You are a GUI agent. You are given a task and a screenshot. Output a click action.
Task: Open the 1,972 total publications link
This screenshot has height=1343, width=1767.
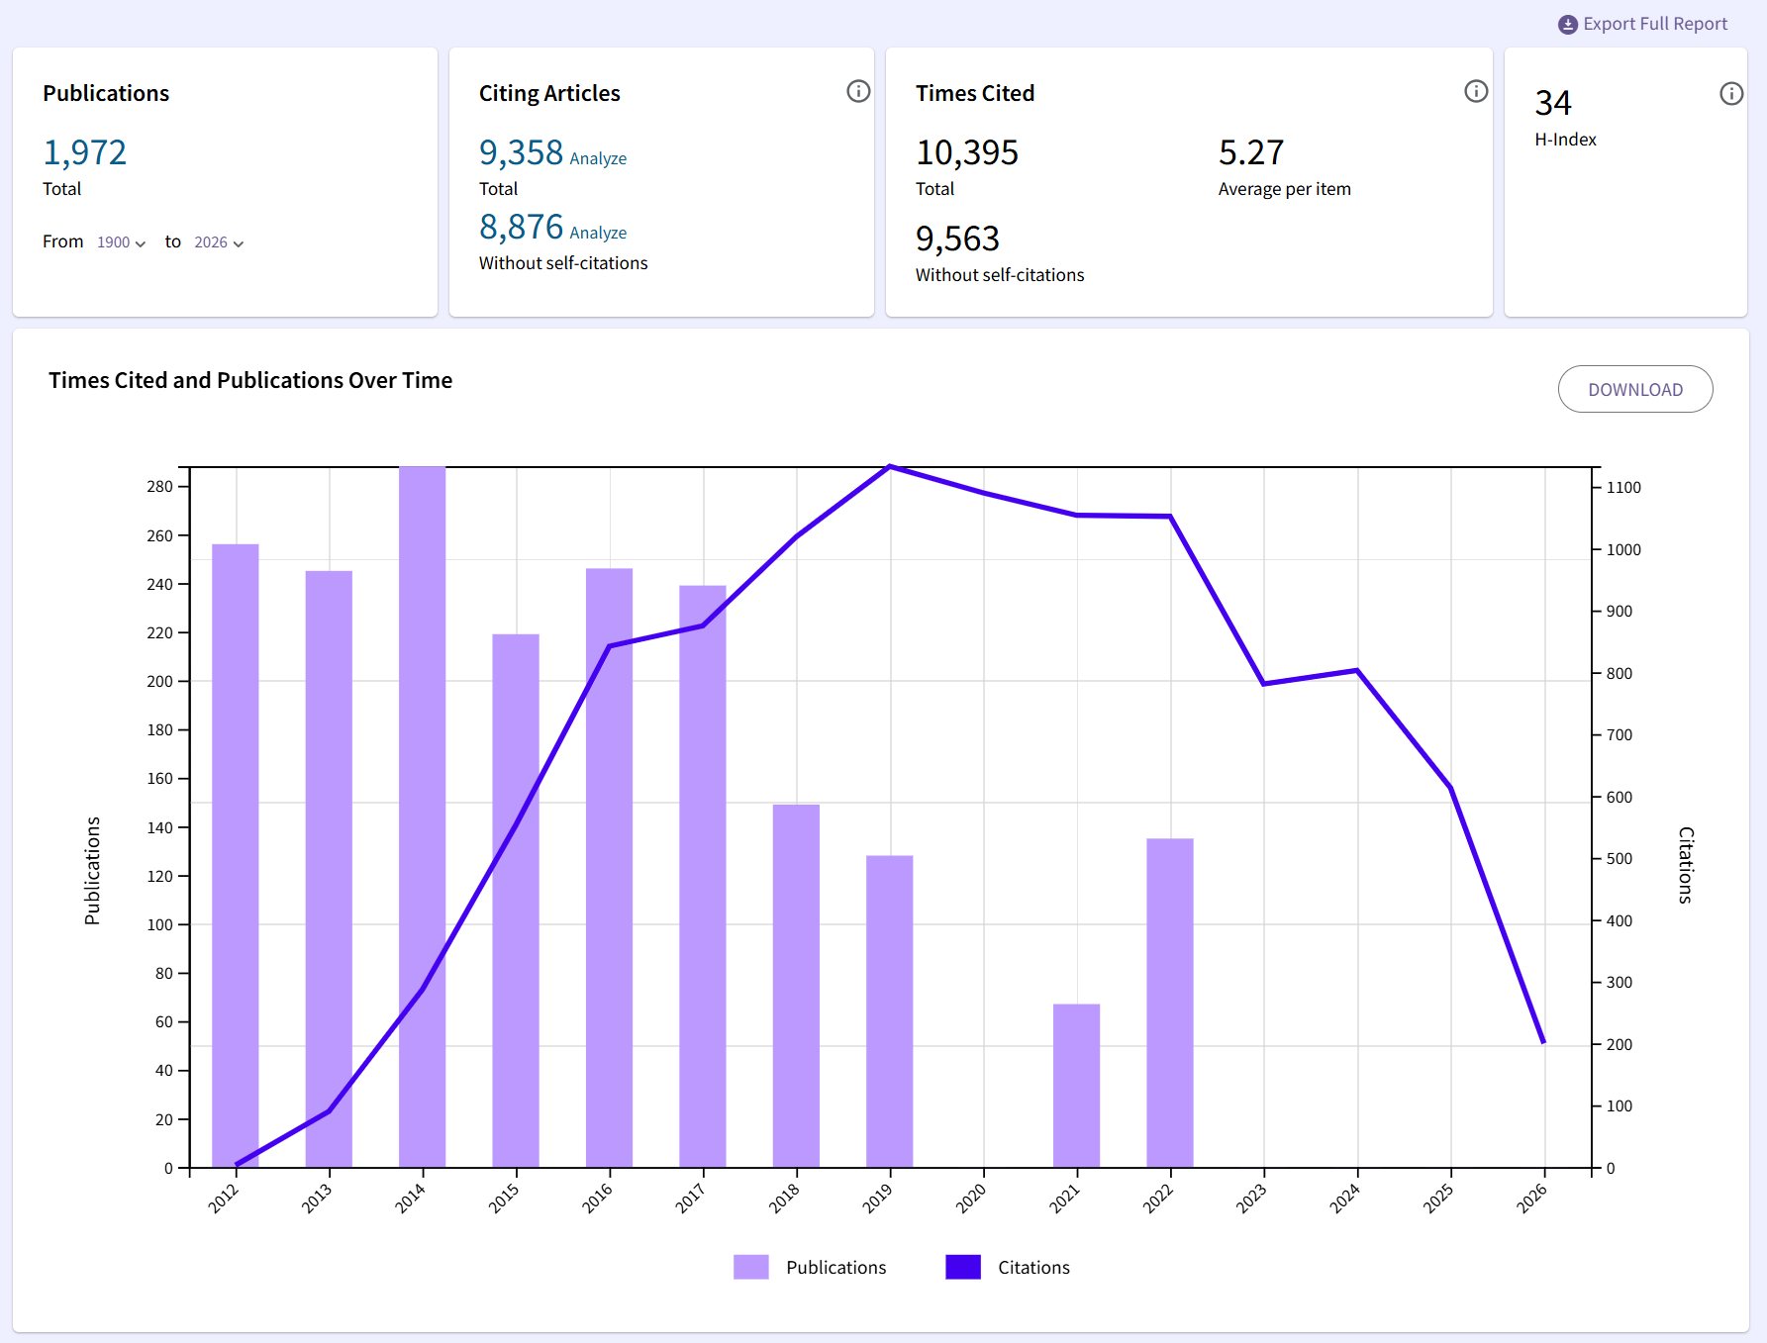pos(85,152)
